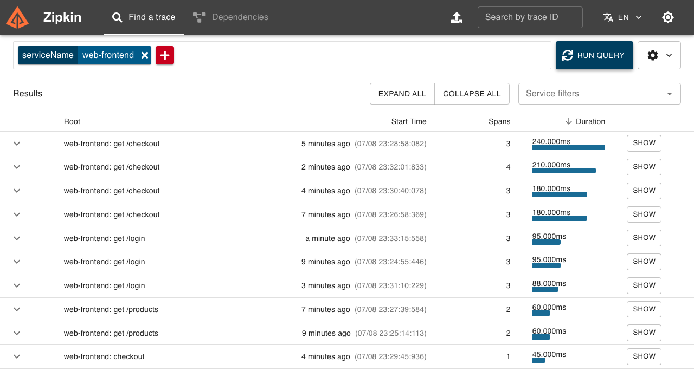Focus the Search by trace ID field

click(x=530, y=17)
